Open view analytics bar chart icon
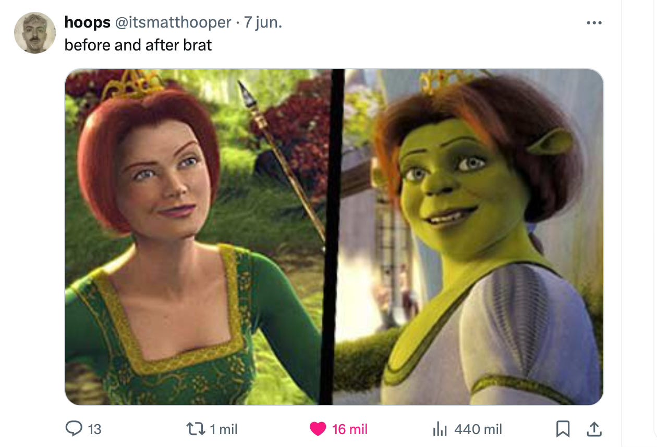This screenshot has height=447, width=657. pyautogui.click(x=441, y=429)
